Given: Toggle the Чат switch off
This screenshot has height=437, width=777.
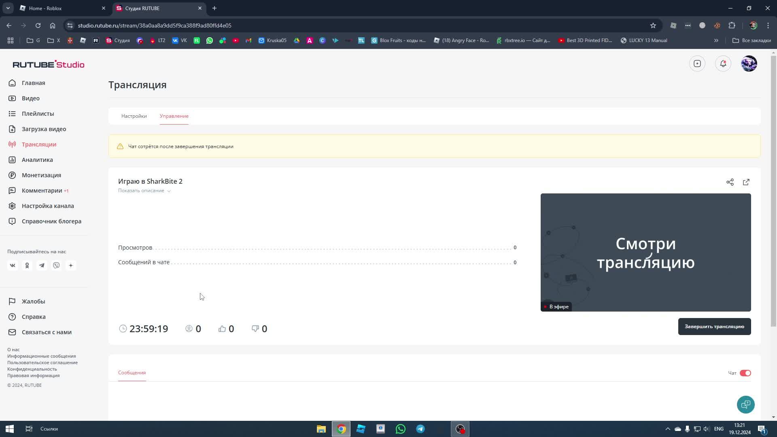Looking at the screenshot, I should click(x=745, y=373).
